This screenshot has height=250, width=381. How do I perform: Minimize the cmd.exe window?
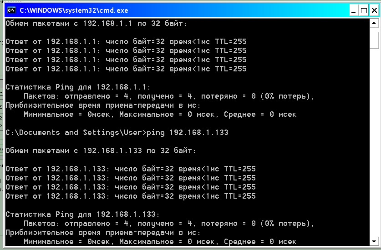pos(354,10)
